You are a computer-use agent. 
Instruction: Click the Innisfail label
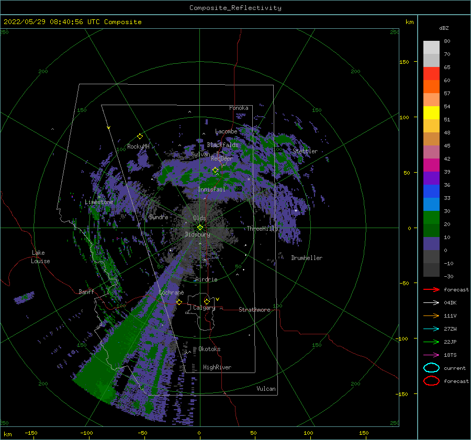(x=211, y=189)
